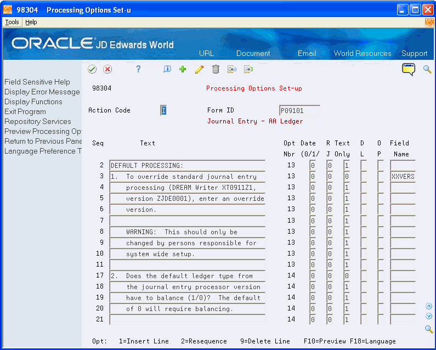The height and width of the screenshot is (350, 436).
Task: Click the previous record arrow icon
Action: coord(232,69)
